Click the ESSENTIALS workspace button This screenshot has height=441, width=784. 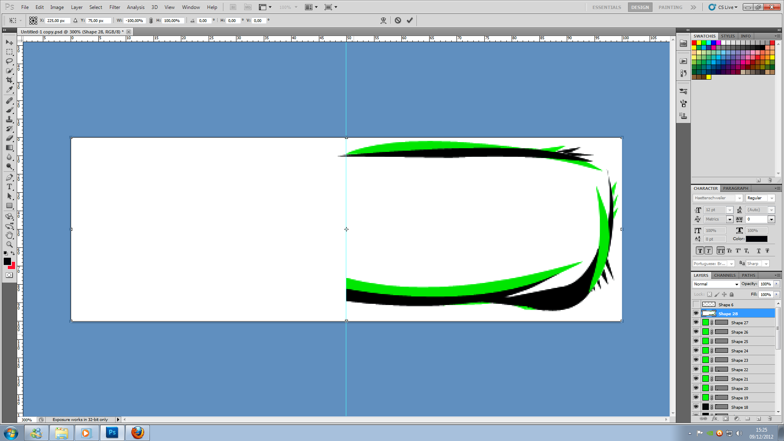tap(606, 7)
